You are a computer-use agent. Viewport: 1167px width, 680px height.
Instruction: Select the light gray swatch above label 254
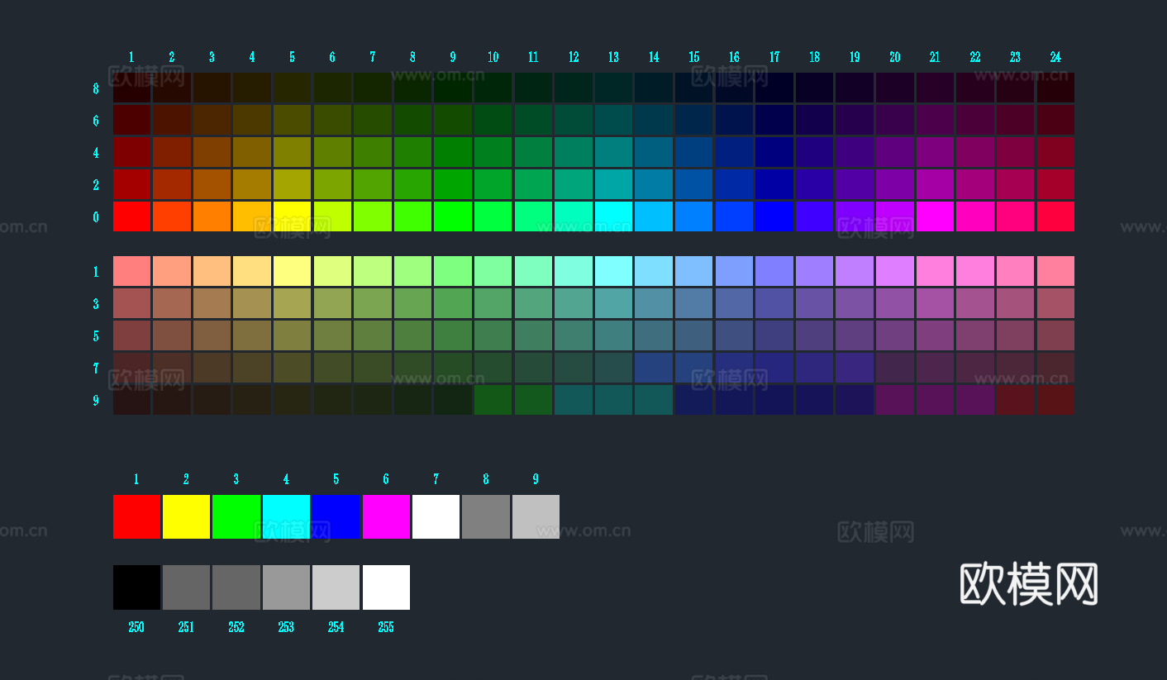(336, 587)
